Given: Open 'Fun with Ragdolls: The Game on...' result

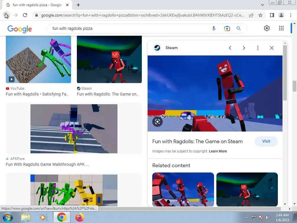Looking at the screenshot, I should click(108, 94).
